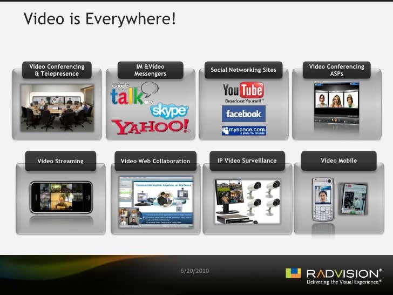Open the three-person video conference ASP screenshot
Image resolution: width=393 pixels, height=295 pixels.
[x=337, y=103]
